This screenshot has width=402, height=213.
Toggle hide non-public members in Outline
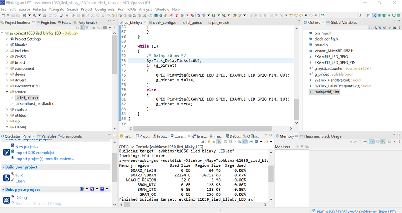click(390, 28)
